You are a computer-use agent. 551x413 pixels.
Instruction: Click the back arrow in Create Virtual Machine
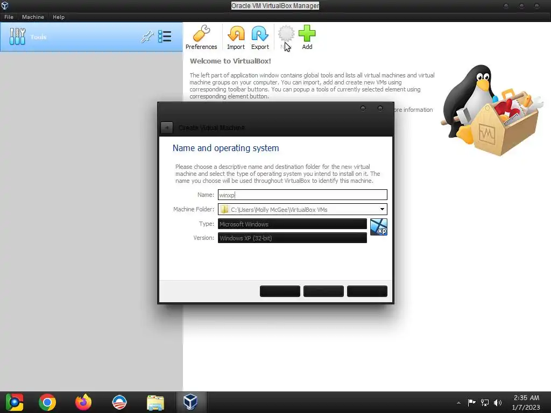coord(167,127)
